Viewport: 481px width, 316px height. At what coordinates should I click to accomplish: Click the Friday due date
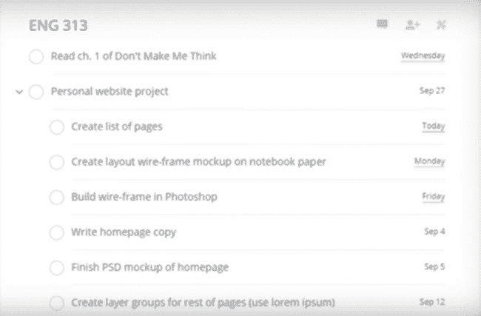[434, 197]
